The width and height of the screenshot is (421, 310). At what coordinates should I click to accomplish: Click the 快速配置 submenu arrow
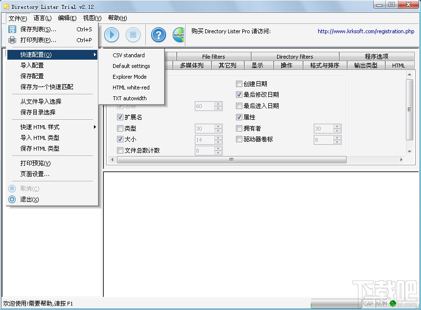[x=96, y=54]
